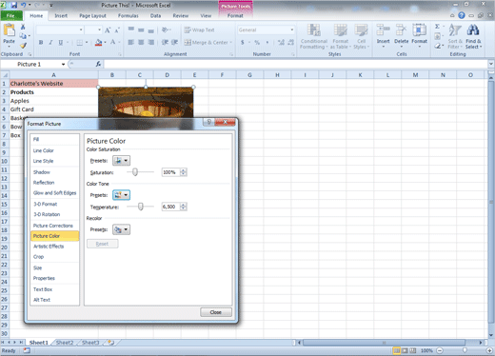
Task: Click the Close button in Format Picture dialog
Action: coord(216,312)
